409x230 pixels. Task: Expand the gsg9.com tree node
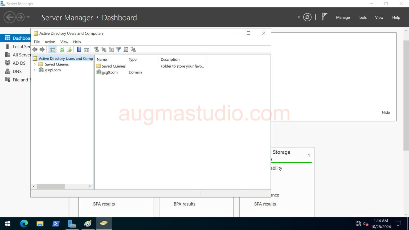pyautogui.click(x=35, y=70)
